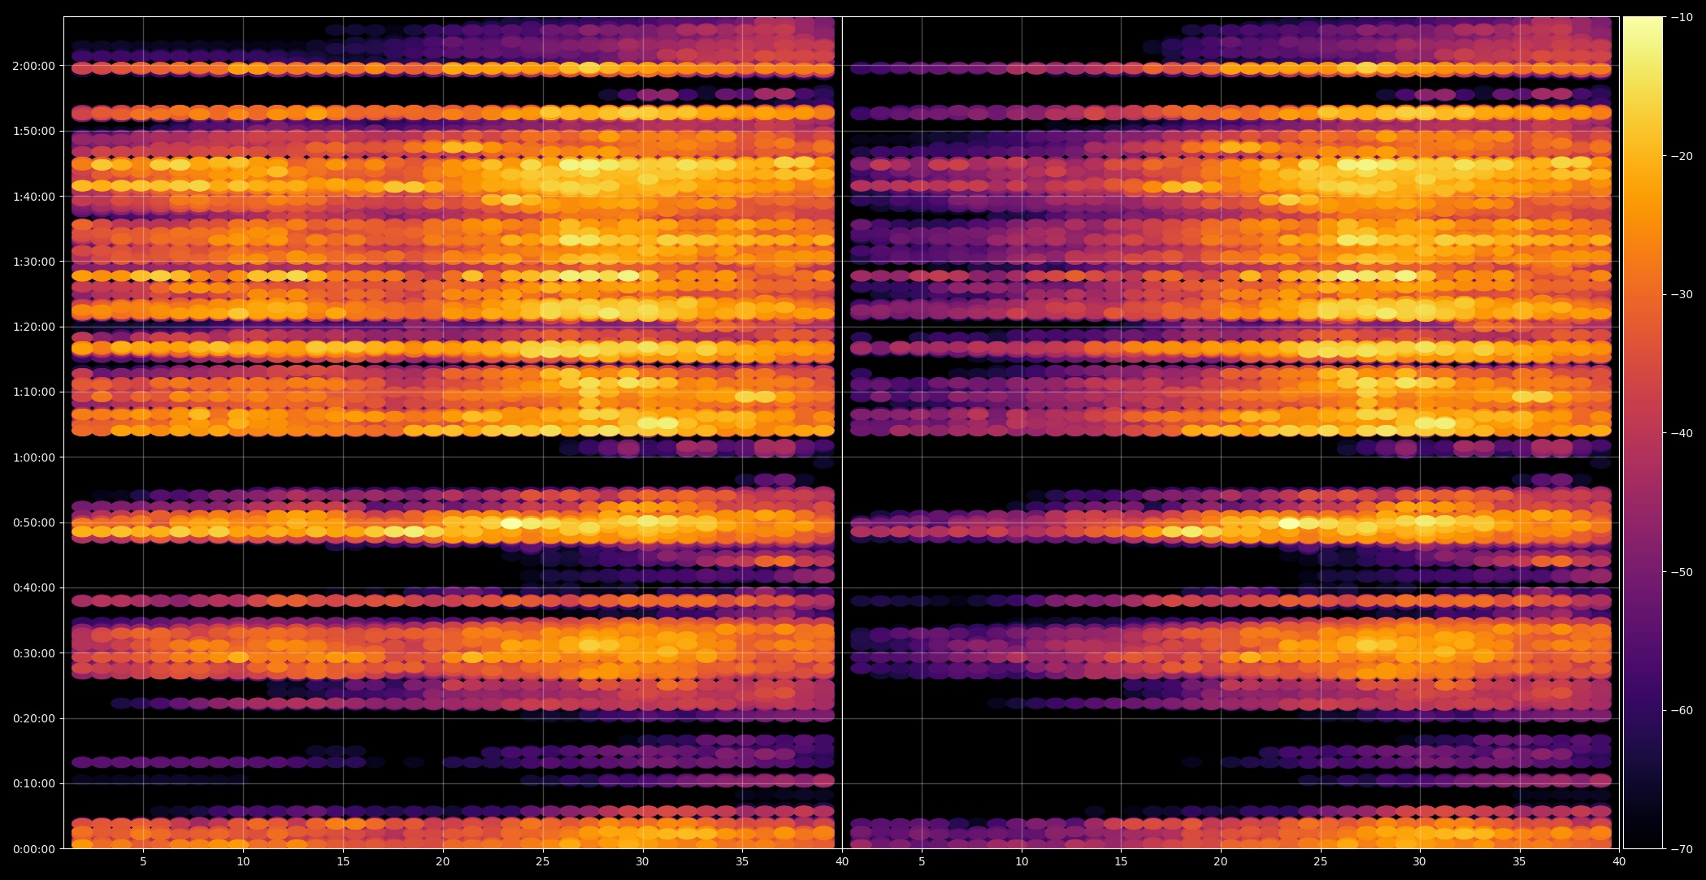
Task: Click the 0:50:00 y-axis tick label
Action: [x=33, y=522]
